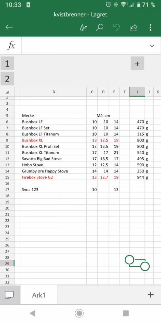The width and height of the screenshot is (161, 323).
Task: Select the Mål cm cell
Action: tap(103, 116)
